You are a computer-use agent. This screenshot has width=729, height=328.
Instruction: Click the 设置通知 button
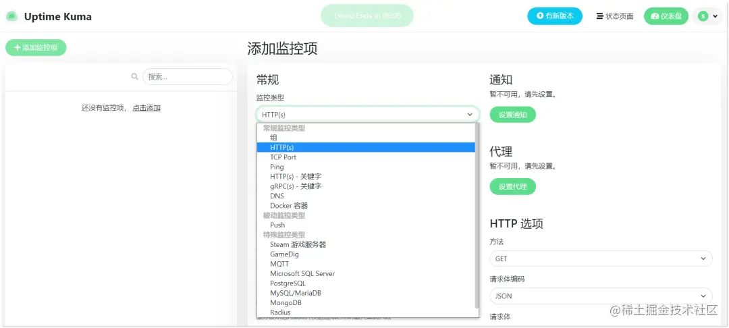pos(513,115)
